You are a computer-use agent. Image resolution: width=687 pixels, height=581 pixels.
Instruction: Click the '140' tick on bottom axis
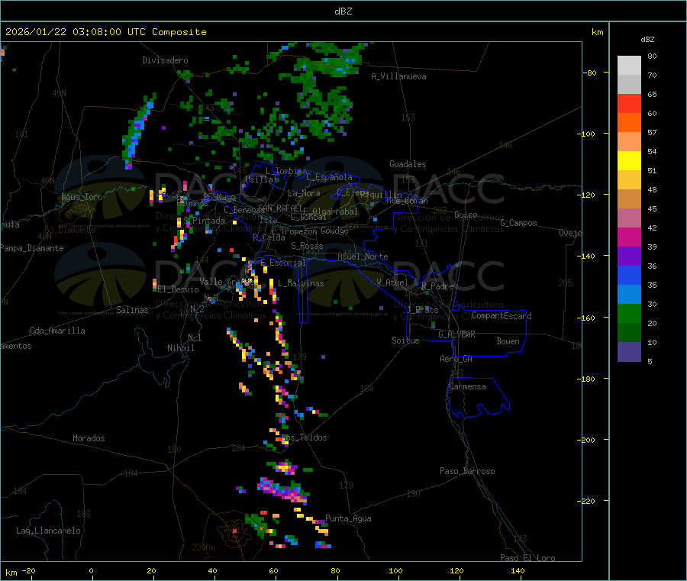pyautogui.click(x=518, y=570)
